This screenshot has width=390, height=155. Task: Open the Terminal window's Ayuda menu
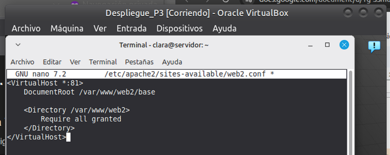[x=172, y=62]
